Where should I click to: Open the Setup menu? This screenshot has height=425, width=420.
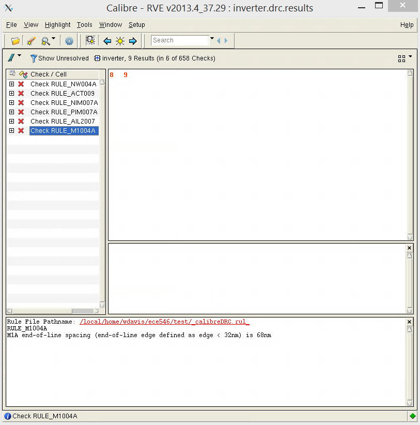(137, 25)
